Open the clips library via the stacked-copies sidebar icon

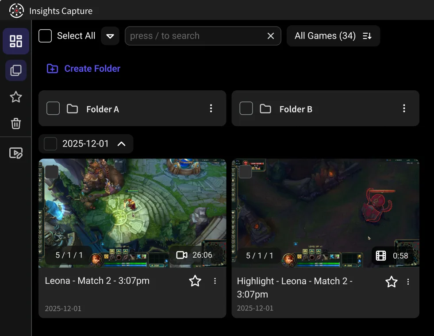pos(16,70)
